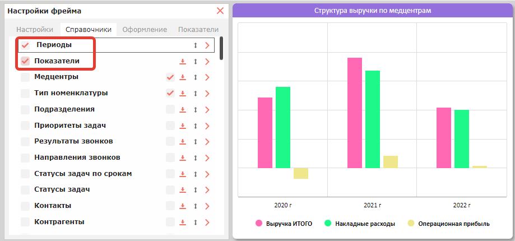Click sort arrows icon in Показатели row
Screen dimensions: 515x241
196,62
